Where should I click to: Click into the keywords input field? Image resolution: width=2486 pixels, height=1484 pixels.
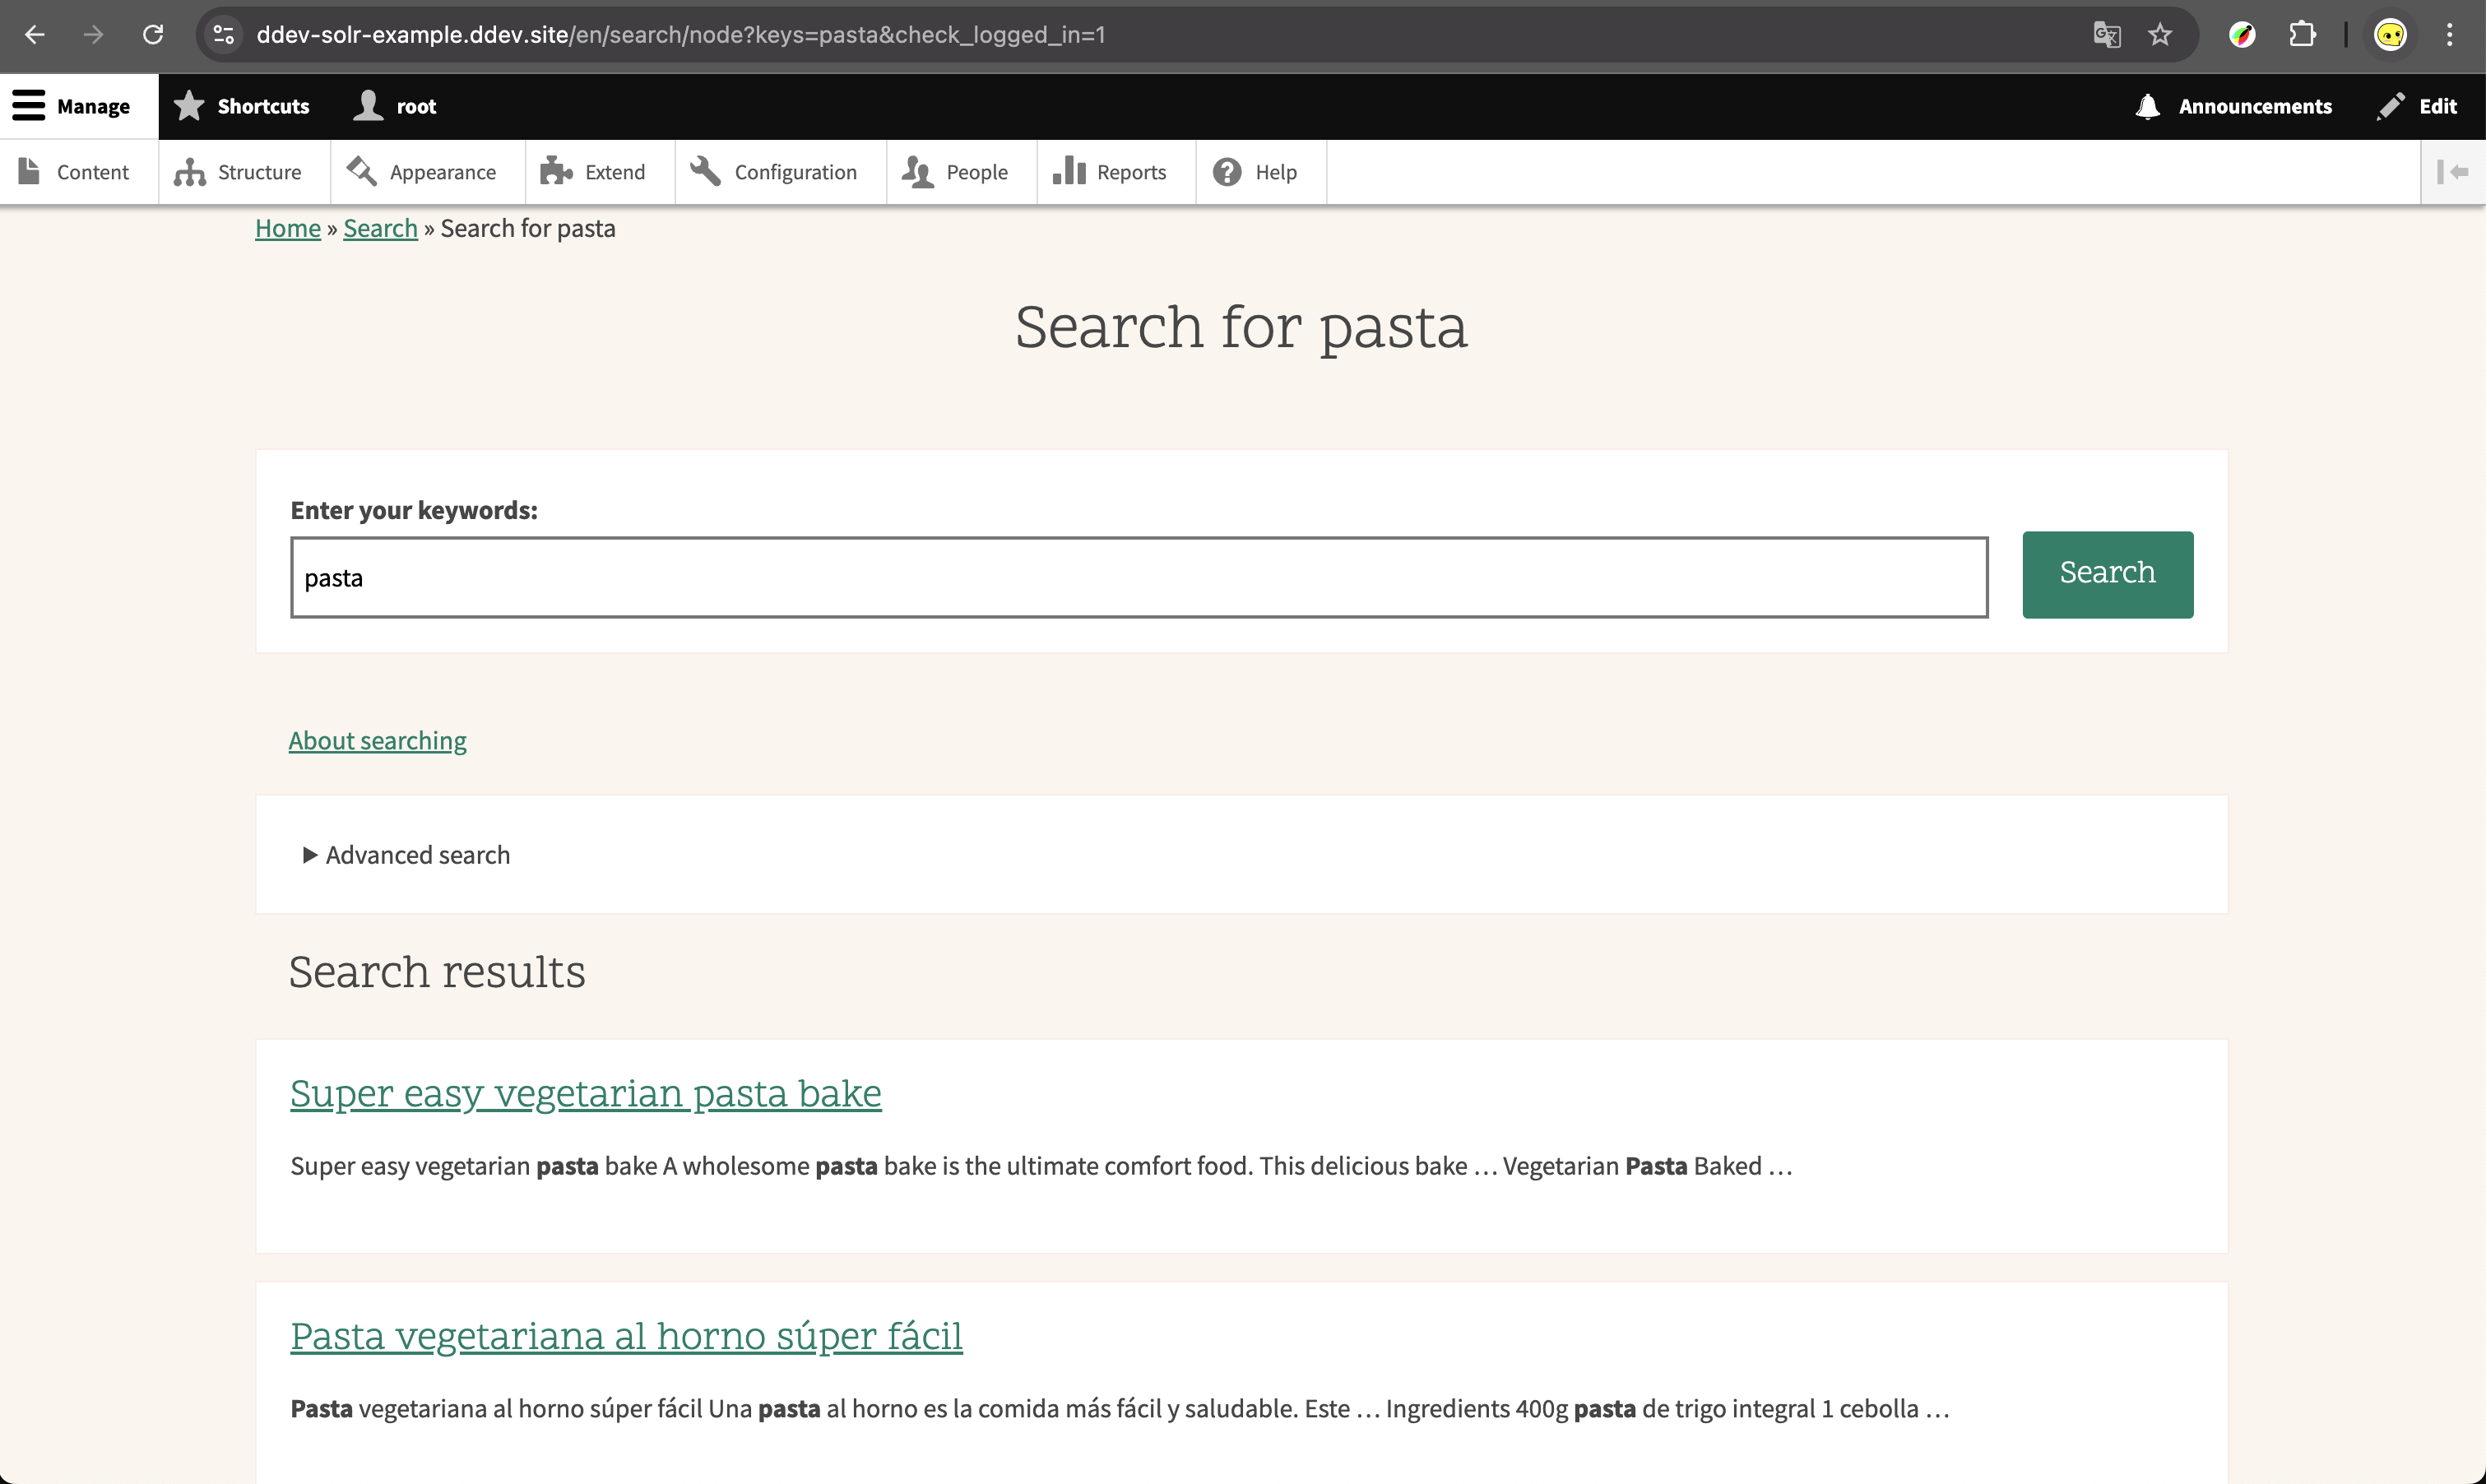point(1138,578)
